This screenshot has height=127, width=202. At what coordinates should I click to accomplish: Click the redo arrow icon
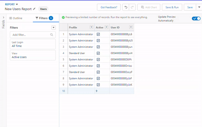pyautogui.click(x=132, y=7)
